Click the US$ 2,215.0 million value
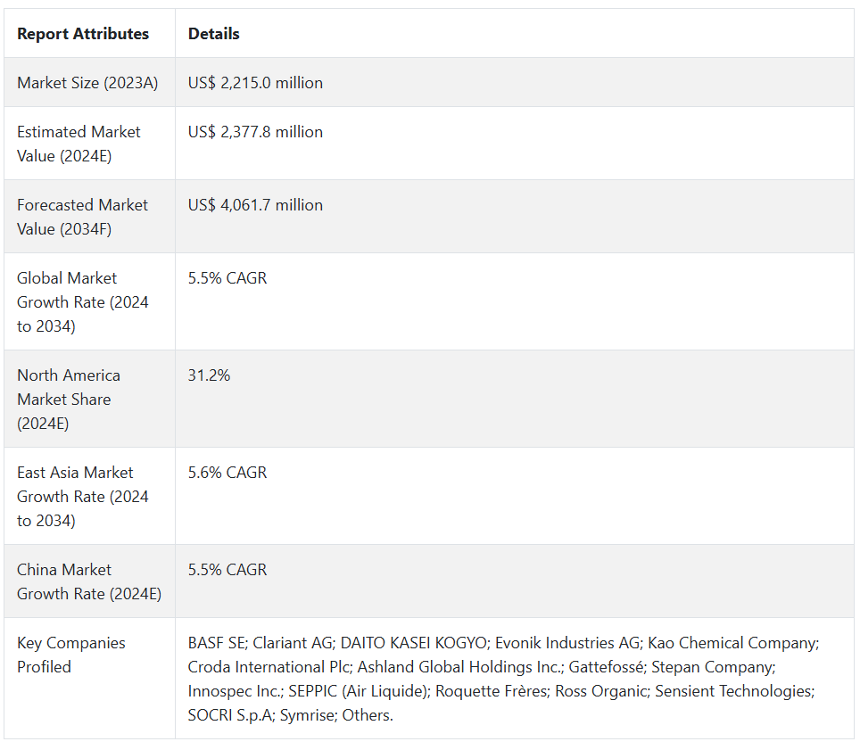 [255, 83]
